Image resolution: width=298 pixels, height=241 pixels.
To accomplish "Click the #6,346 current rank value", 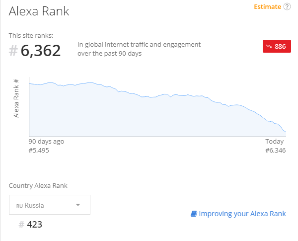I will [275, 150].
